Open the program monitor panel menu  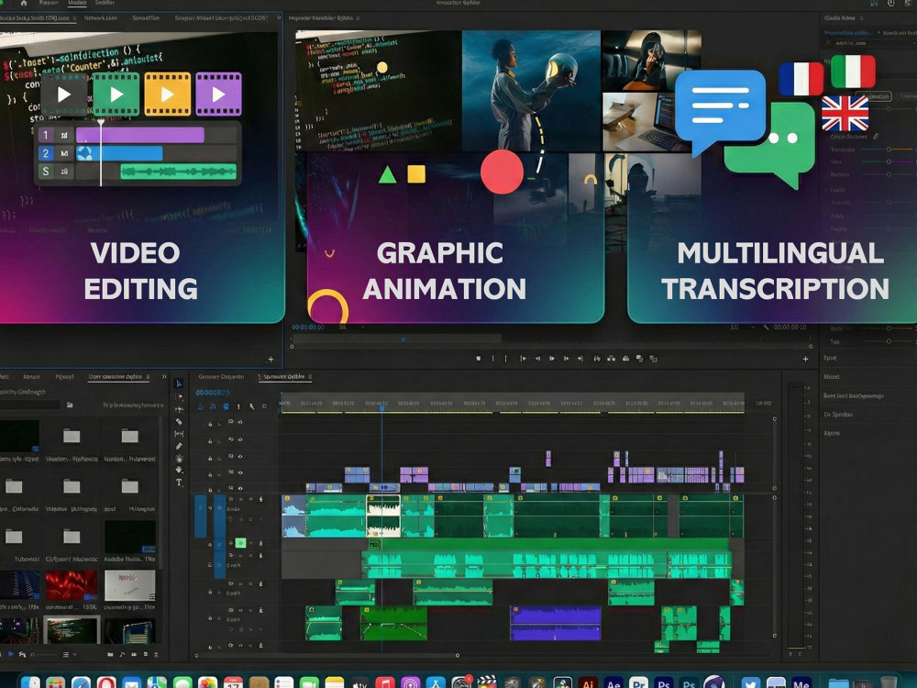(x=358, y=18)
